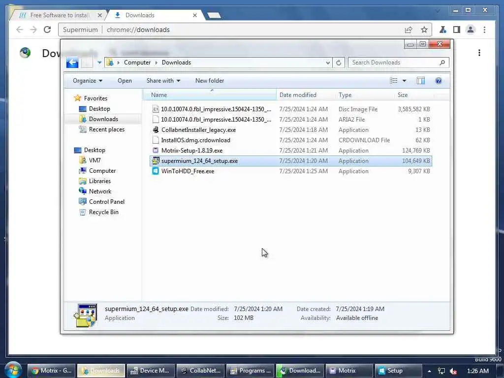Open the browser main menu

coord(484,30)
